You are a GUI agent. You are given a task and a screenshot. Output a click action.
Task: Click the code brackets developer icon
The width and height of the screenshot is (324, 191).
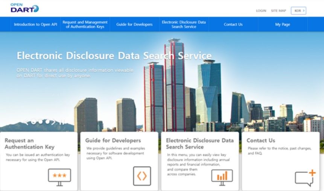(142, 176)
